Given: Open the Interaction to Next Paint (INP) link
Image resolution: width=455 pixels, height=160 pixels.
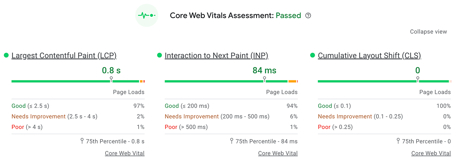Looking at the screenshot, I should click(216, 56).
